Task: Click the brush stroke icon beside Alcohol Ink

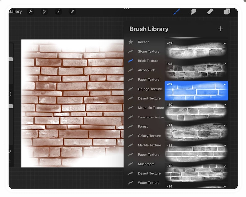Action: [x=131, y=70]
